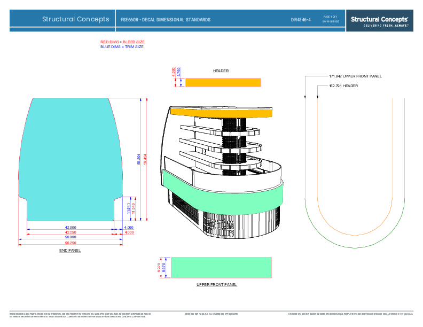Image resolution: width=423 pixels, height=327 pixels.
Task: Click the blue 59.204 height dimension
Action: 139,159
